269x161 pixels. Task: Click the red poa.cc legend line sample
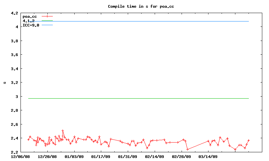click(47, 16)
